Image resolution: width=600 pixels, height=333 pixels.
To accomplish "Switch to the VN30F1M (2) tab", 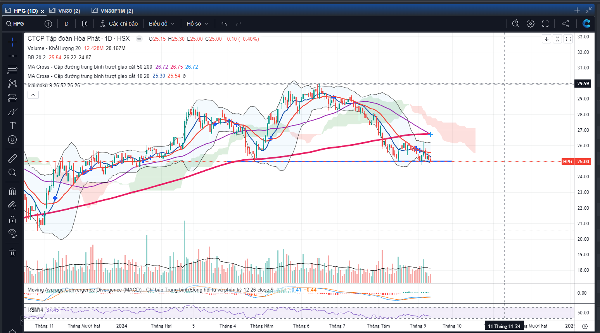I will pyautogui.click(x=112, y=11).
